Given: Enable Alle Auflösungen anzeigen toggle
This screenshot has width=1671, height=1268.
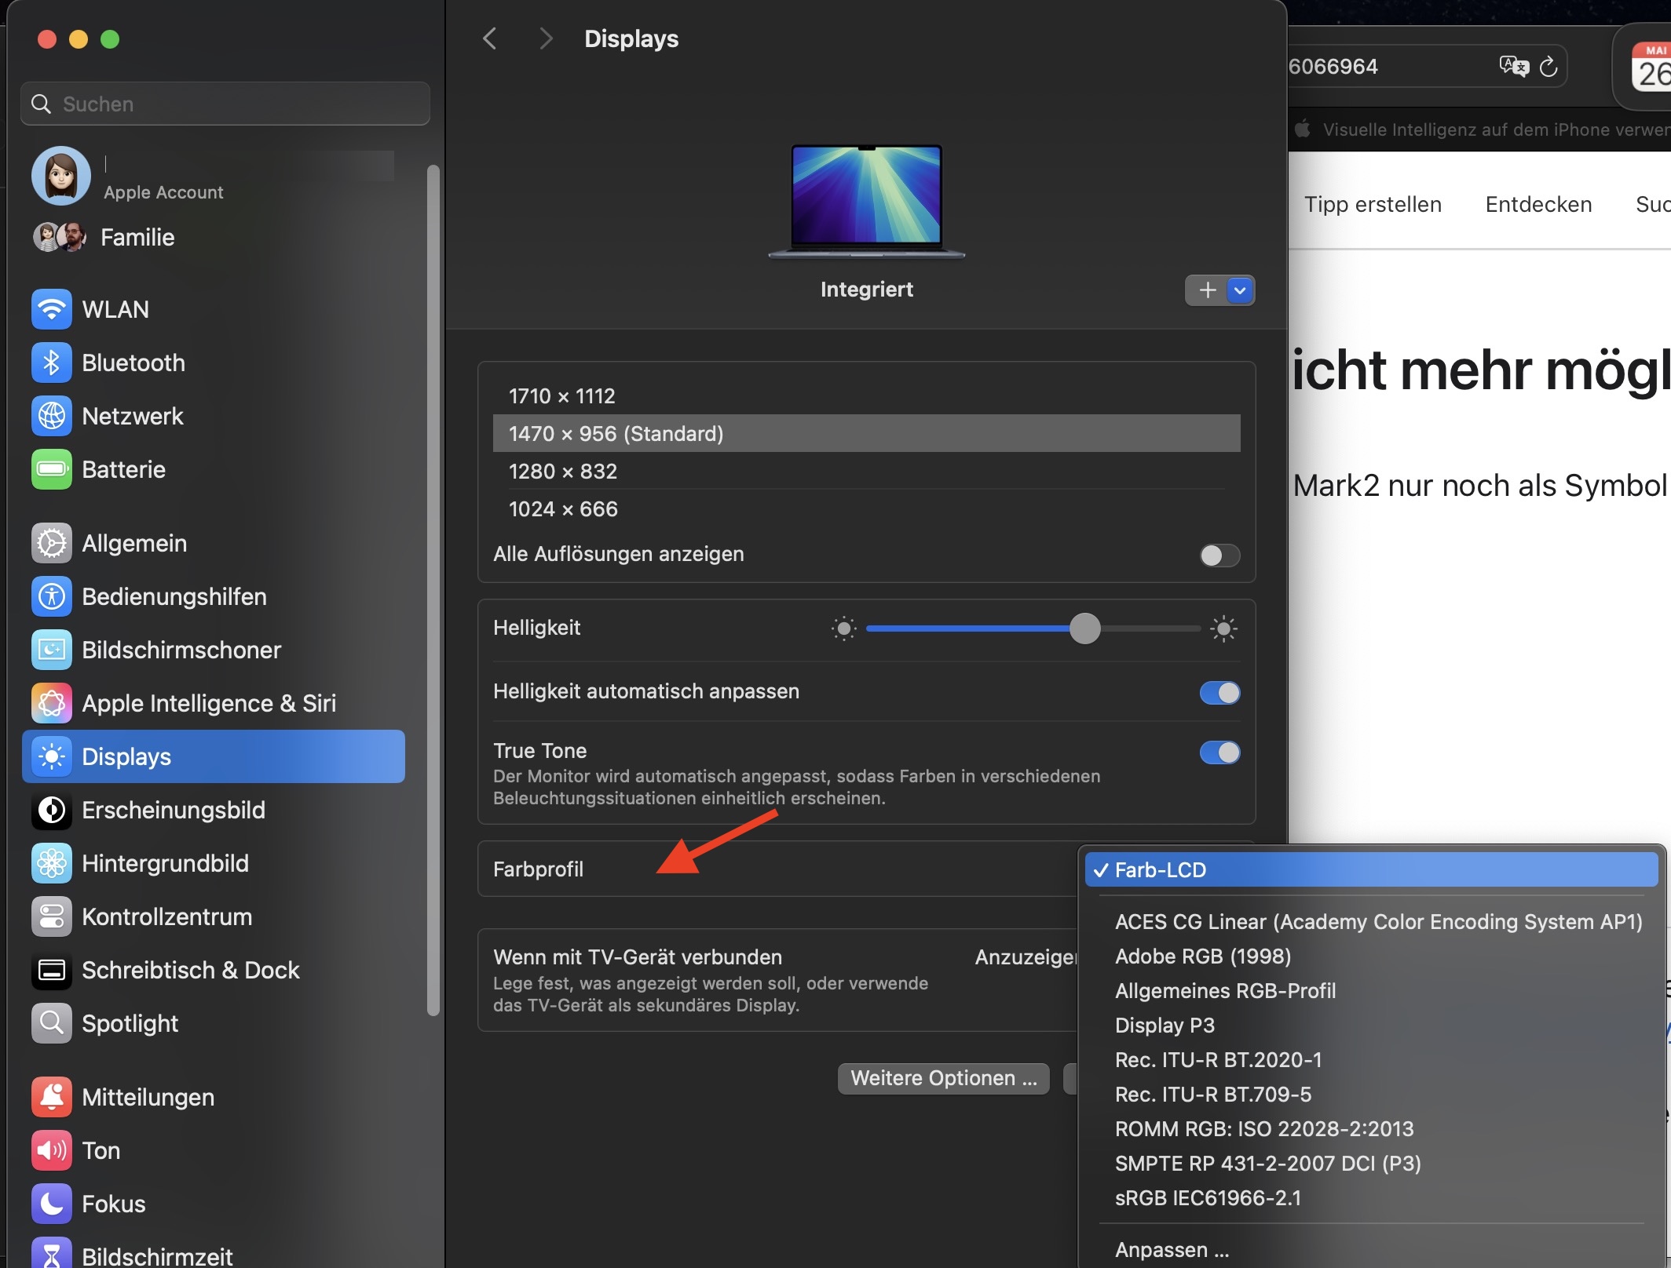Looking at the screenshot, I should 1219,556.
